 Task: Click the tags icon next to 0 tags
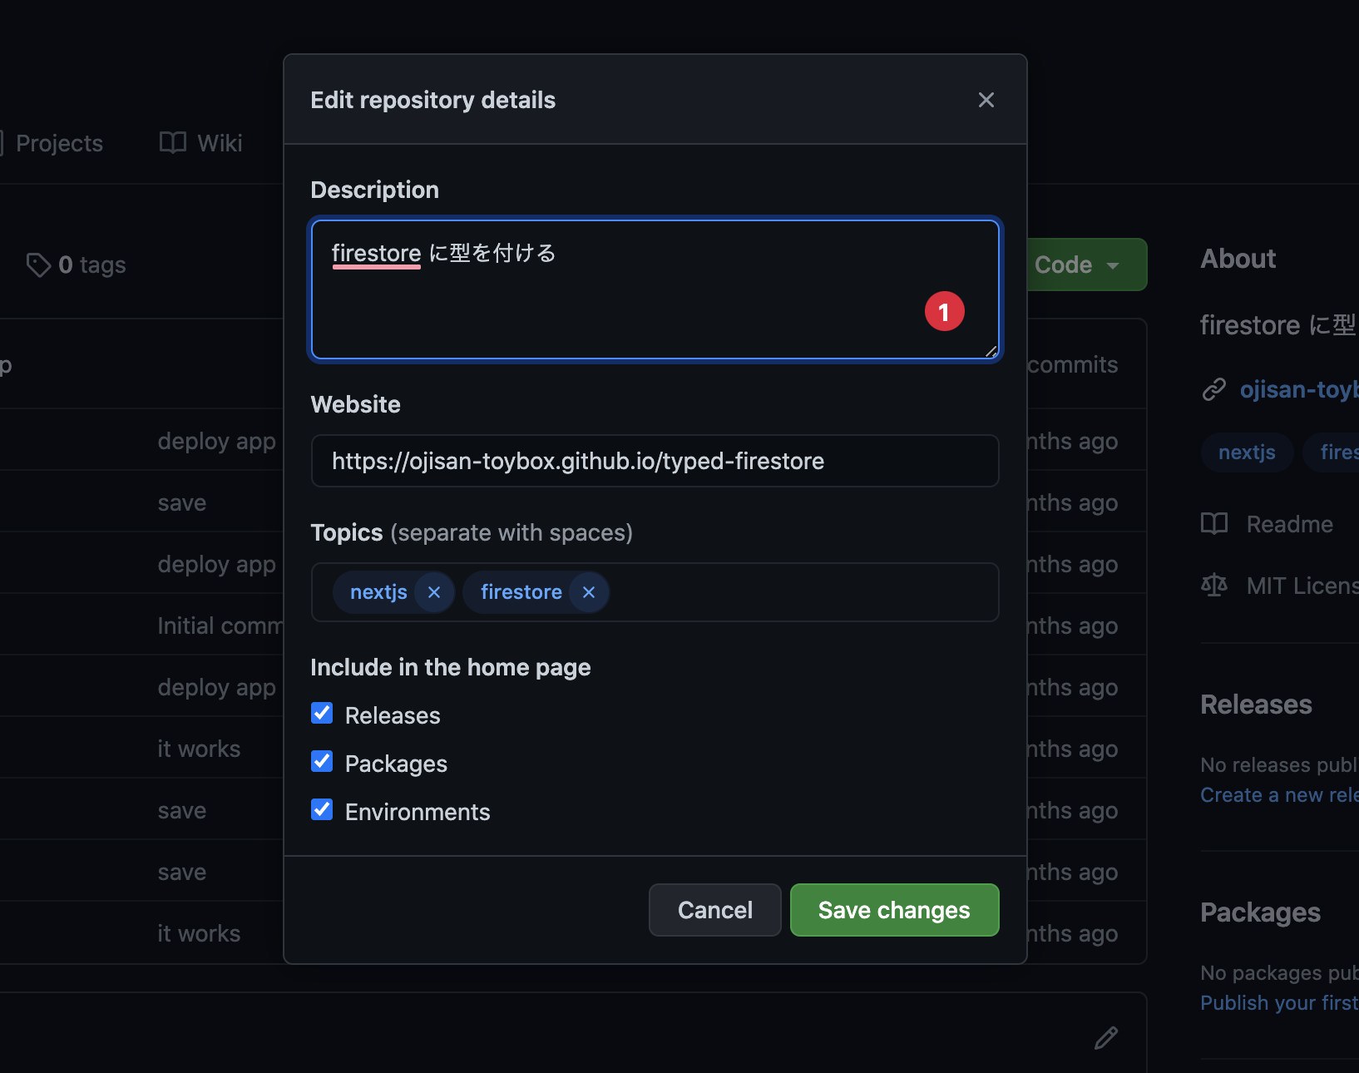coord(38,265)
